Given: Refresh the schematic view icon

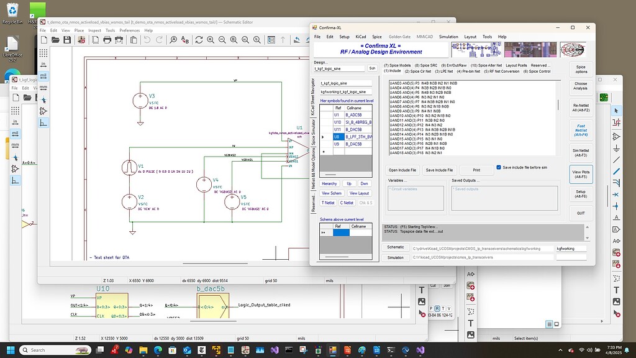Looking at the screenshot, I should 199,40.
